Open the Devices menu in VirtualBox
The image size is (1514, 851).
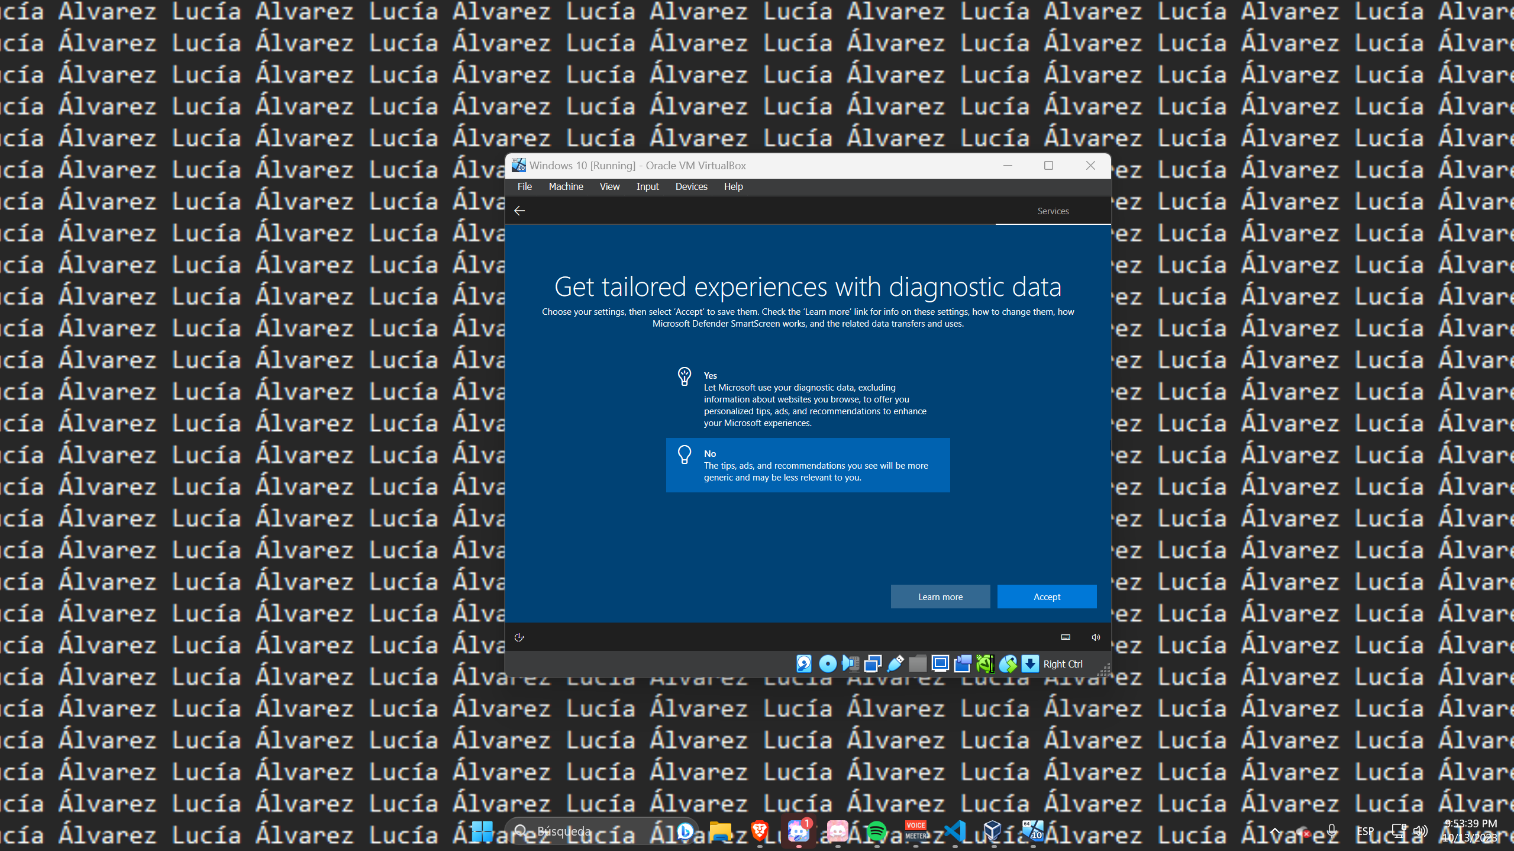[x=690, y=186]
